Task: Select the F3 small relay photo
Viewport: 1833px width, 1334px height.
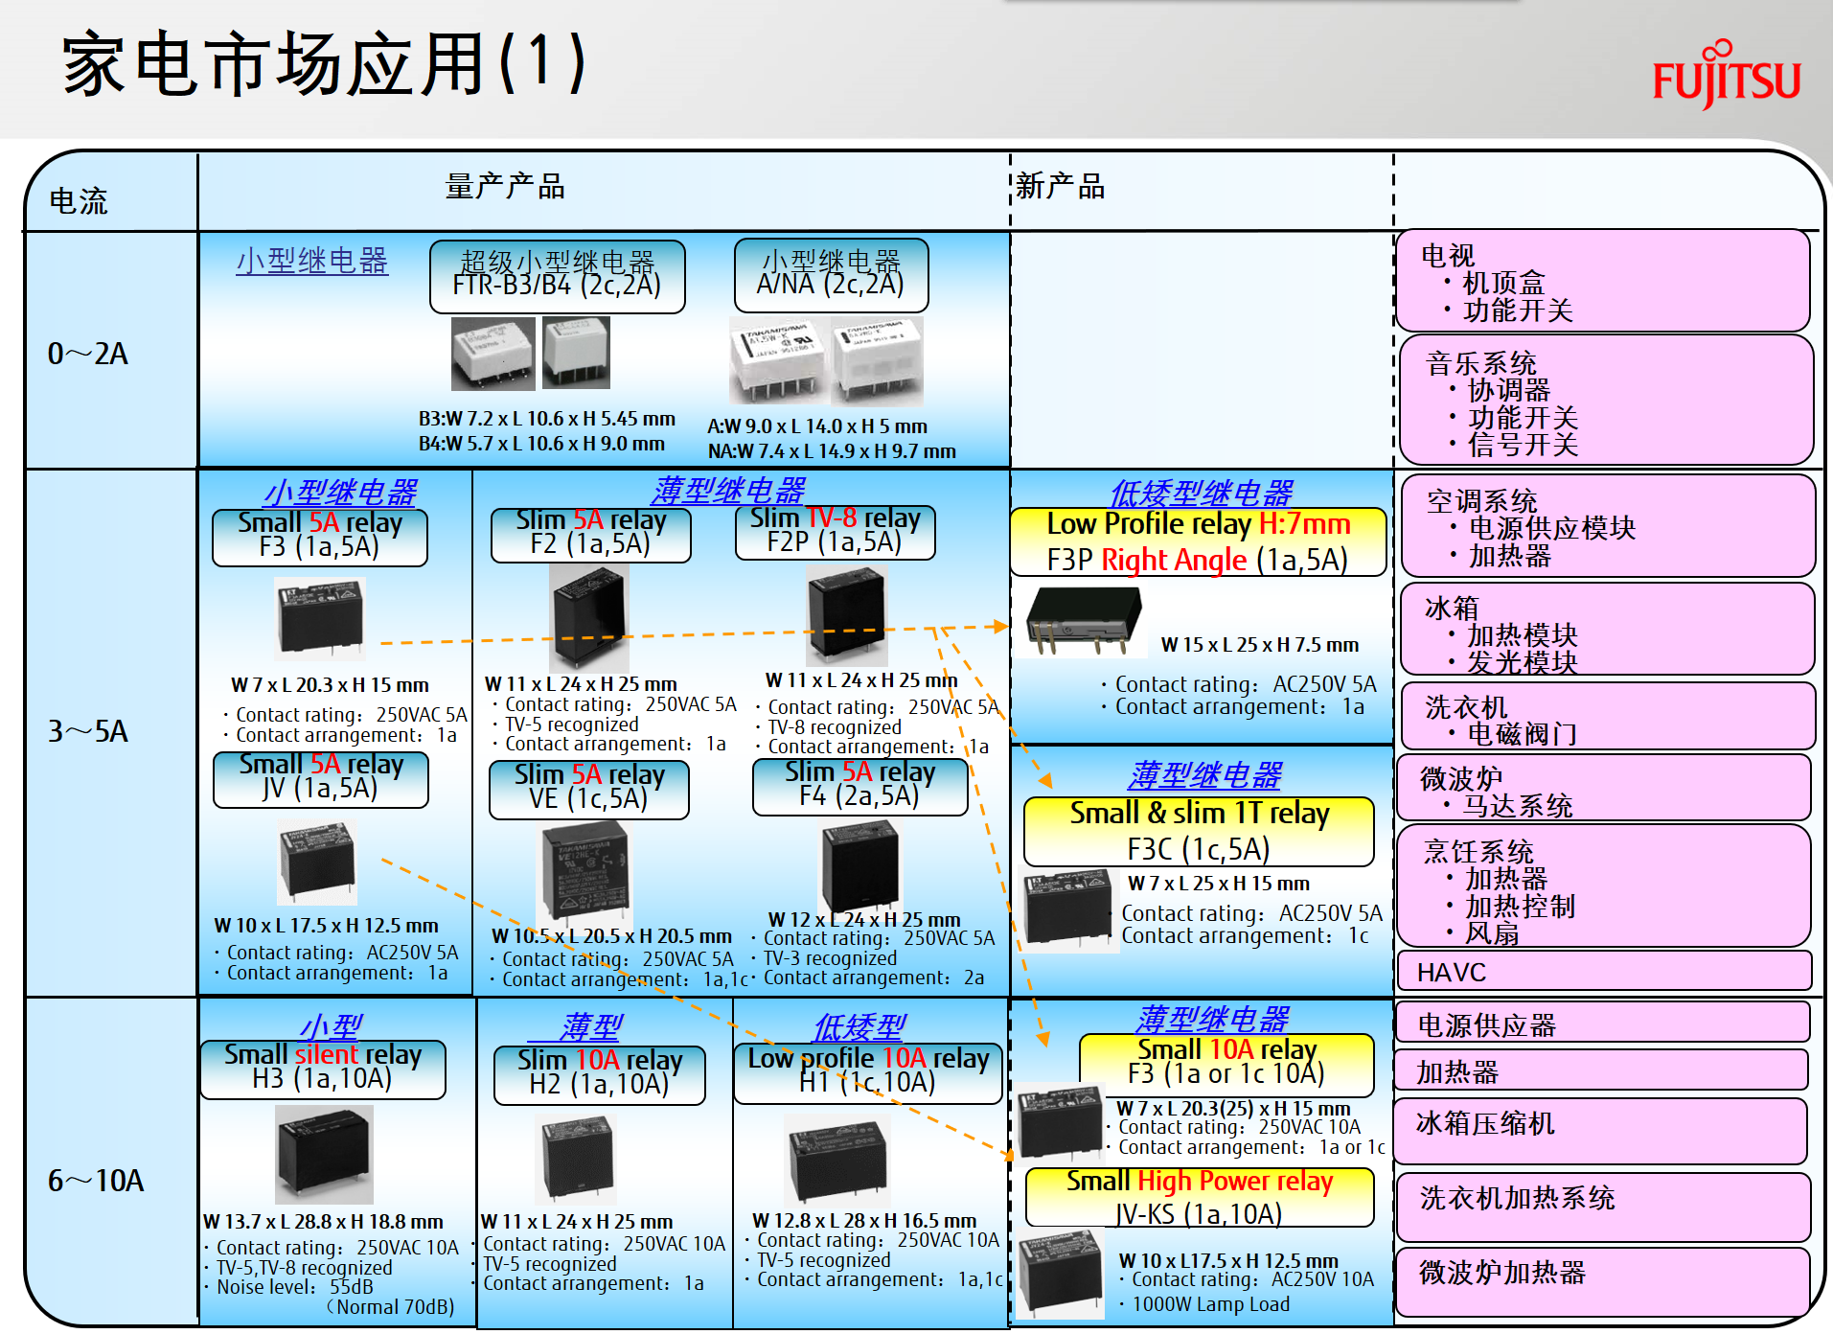Action: (x=320, y=619)
